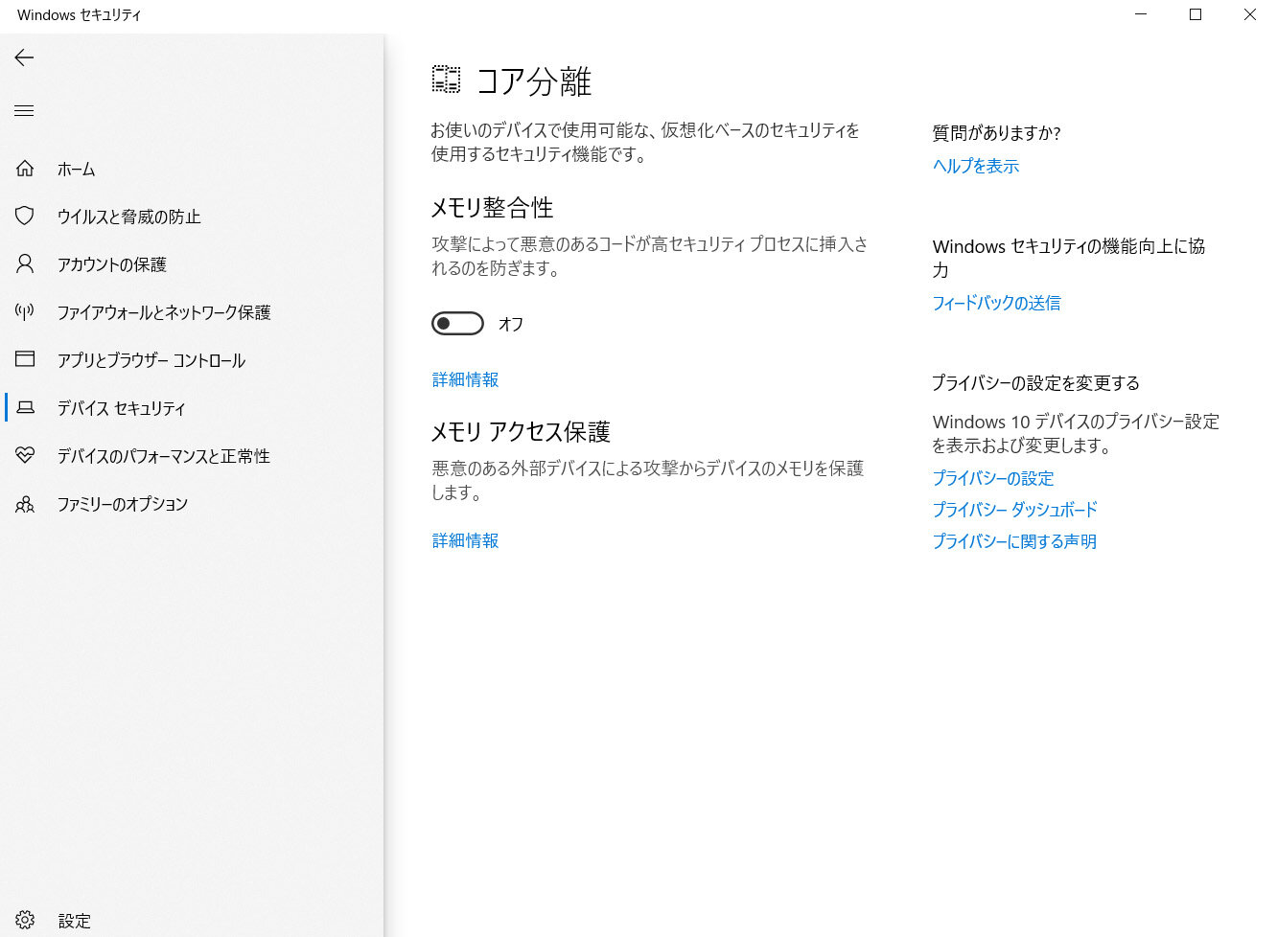Open ホーム in the sidebar
Screen dimensions: 1277x937
[192, 169]
